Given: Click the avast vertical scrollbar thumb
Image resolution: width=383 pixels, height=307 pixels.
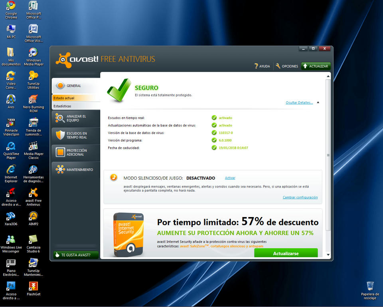Looking at the screenshot, I should click(x=328, y=155).
